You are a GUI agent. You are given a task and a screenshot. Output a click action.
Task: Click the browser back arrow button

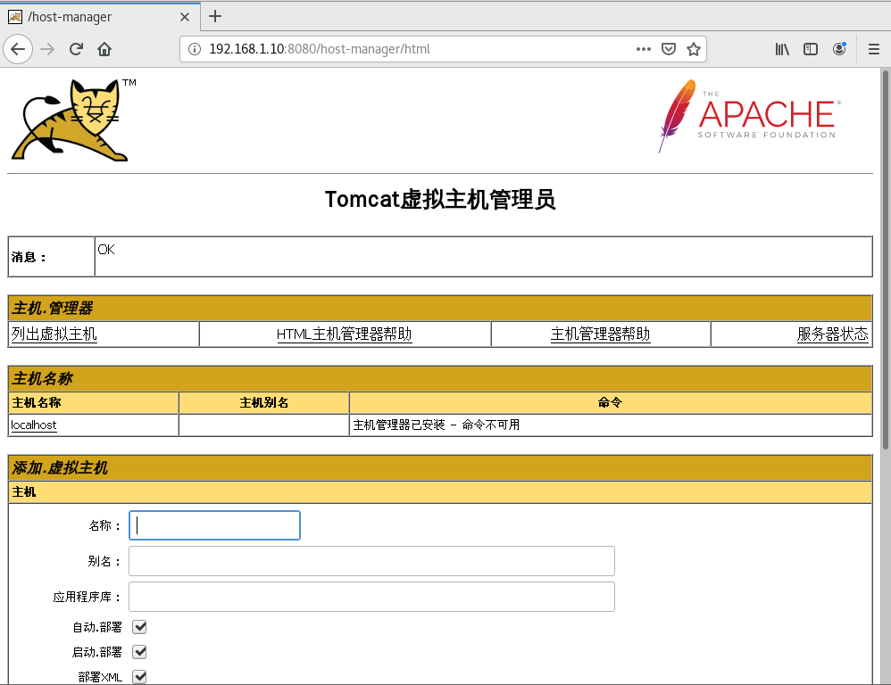tap(18, 49)
